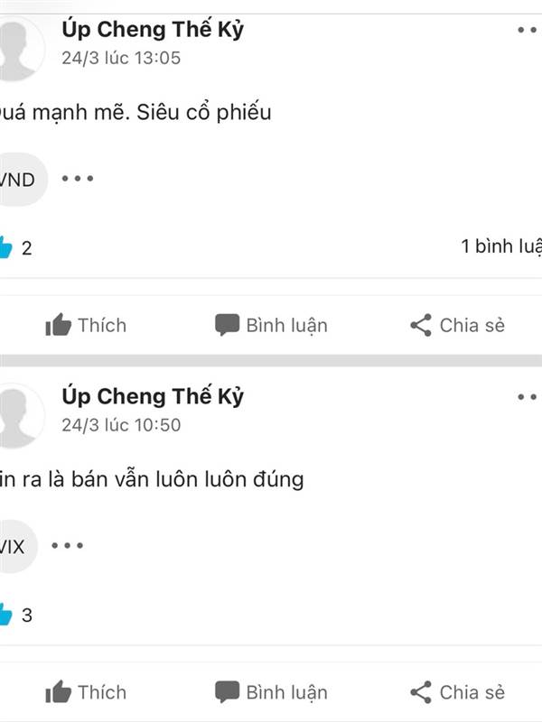Click thumbs-up icon in second post's action bar

click(x=59, y=692)
